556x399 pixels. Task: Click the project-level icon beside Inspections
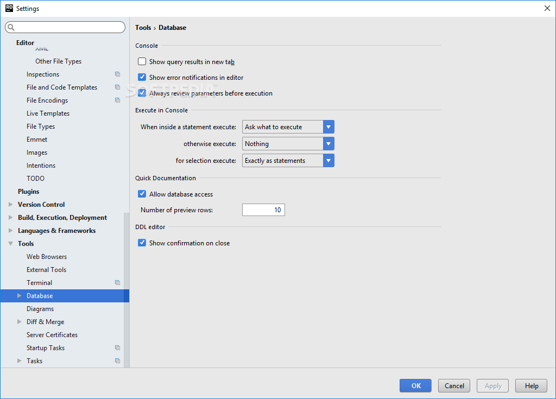[117, 74]
